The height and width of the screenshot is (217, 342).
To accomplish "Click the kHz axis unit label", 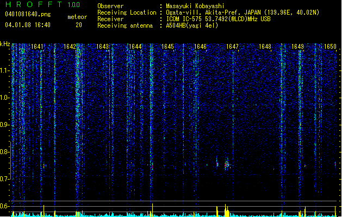I will click(5, 44).
